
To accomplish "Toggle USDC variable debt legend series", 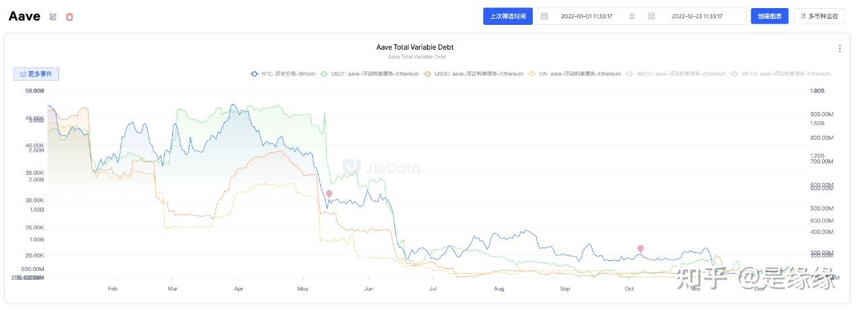I will (x=473, y=74).
